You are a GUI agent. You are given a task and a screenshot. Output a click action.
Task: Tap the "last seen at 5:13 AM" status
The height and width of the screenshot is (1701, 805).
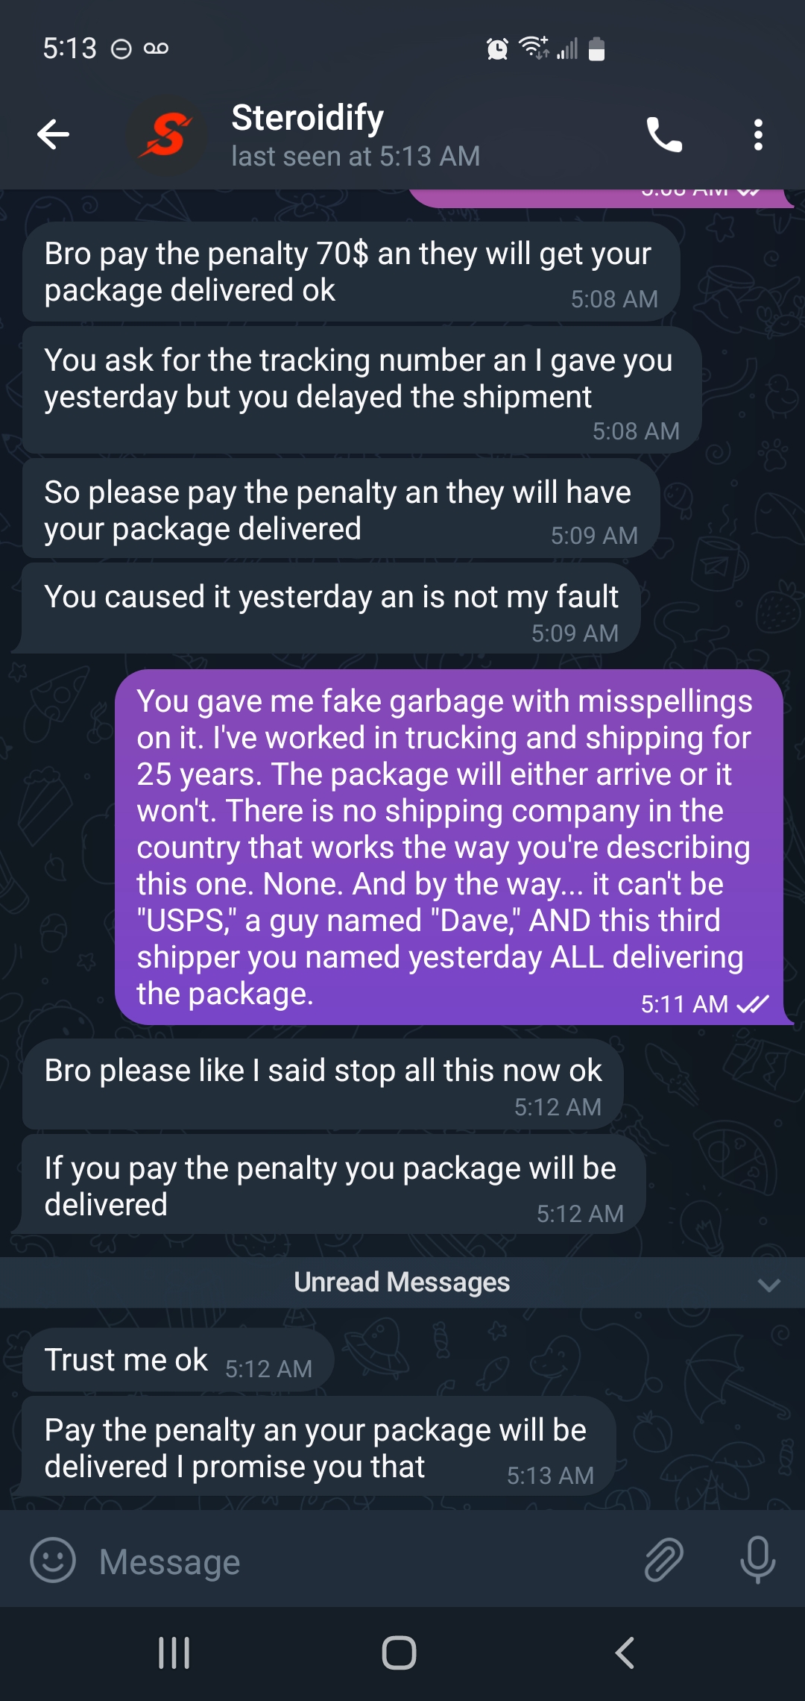coord(356,157)
